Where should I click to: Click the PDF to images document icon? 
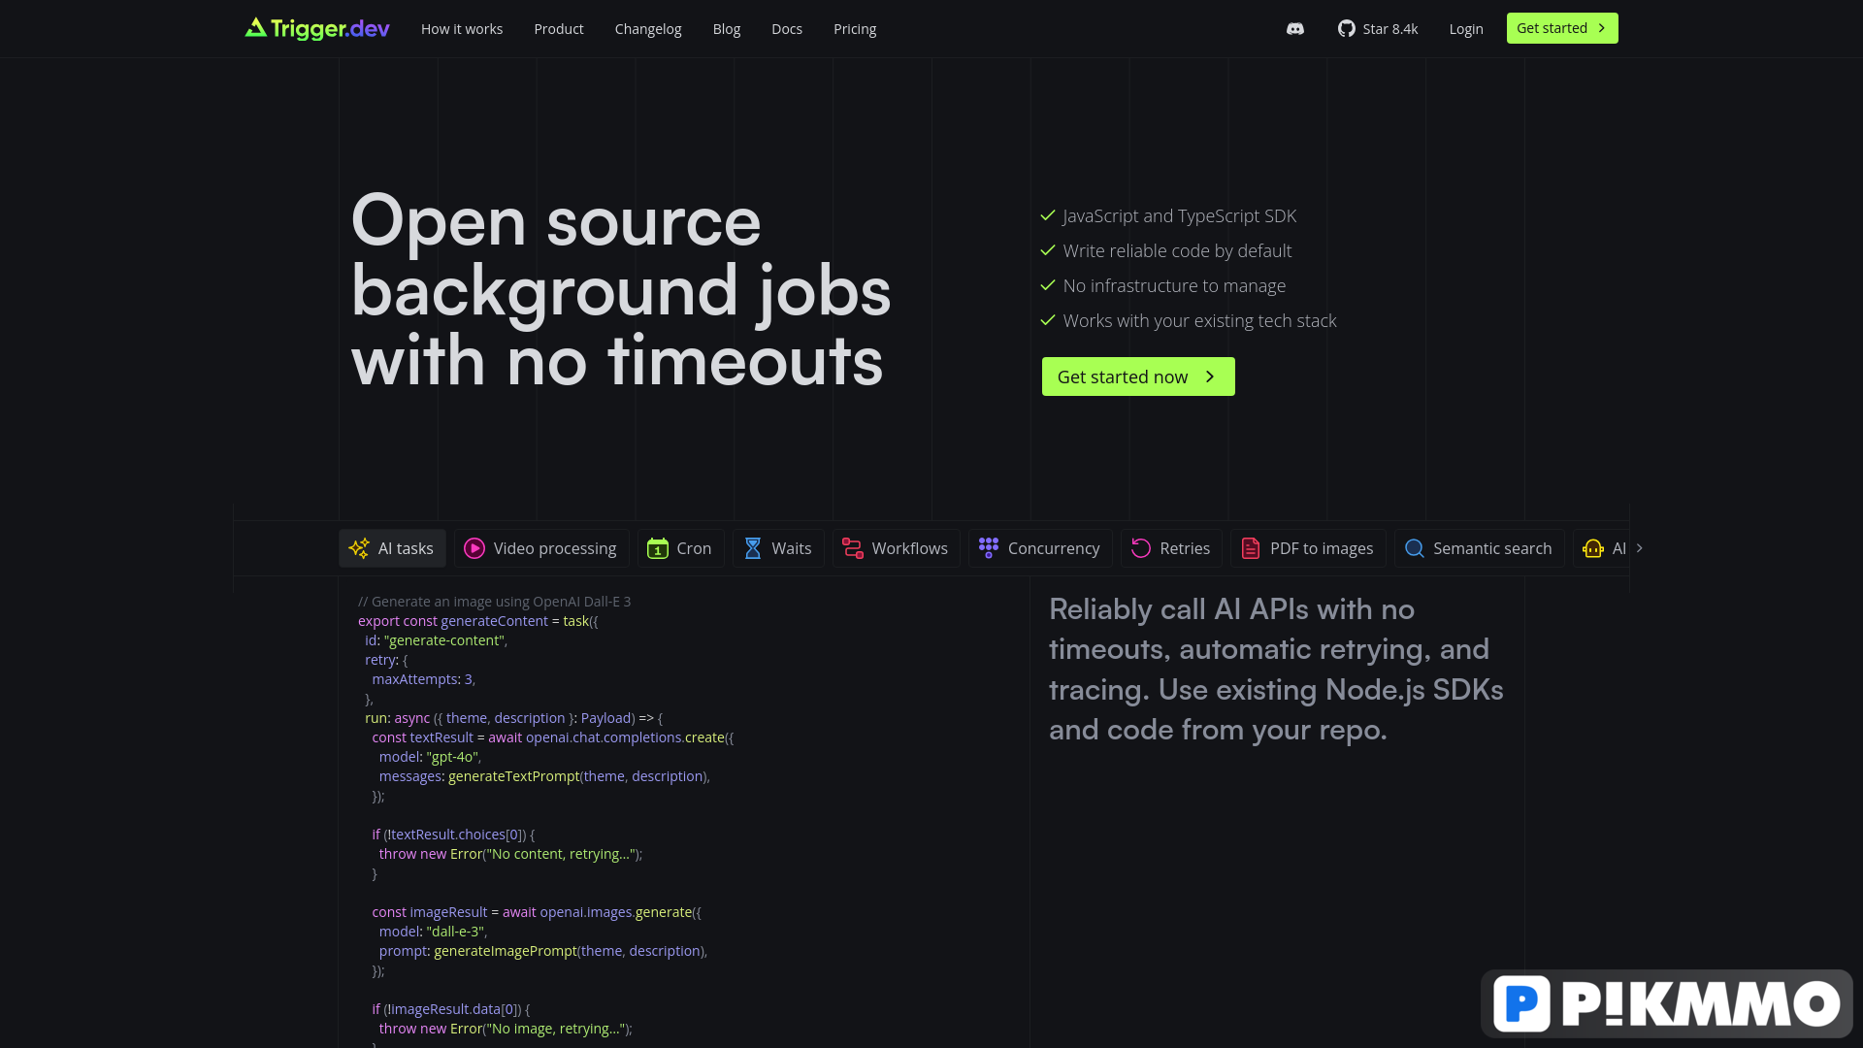pyautogui.click(x=1251, y=548)
